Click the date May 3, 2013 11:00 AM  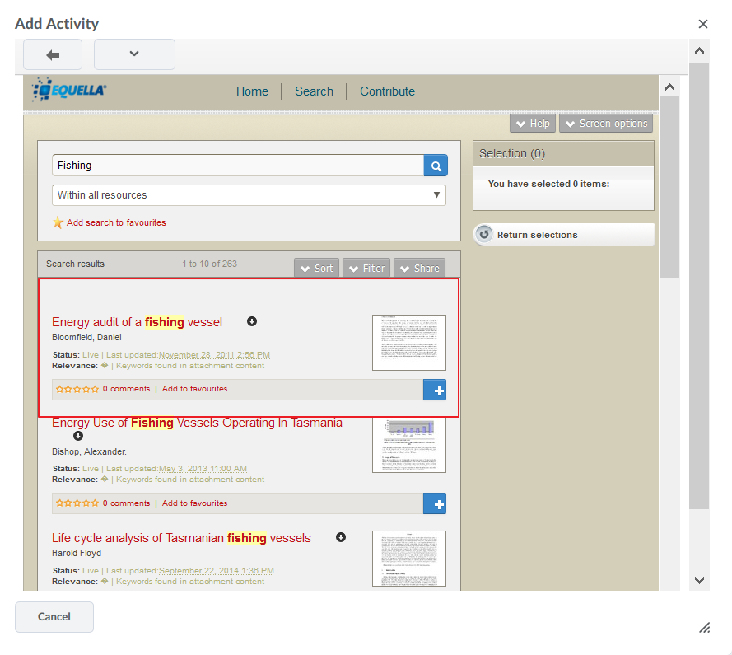(x=203, y=469)
